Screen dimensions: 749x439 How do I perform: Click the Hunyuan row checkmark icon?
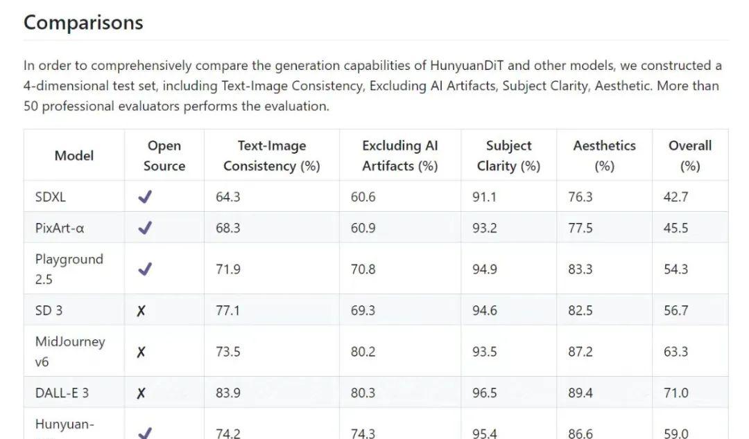[x=145, y=433]
